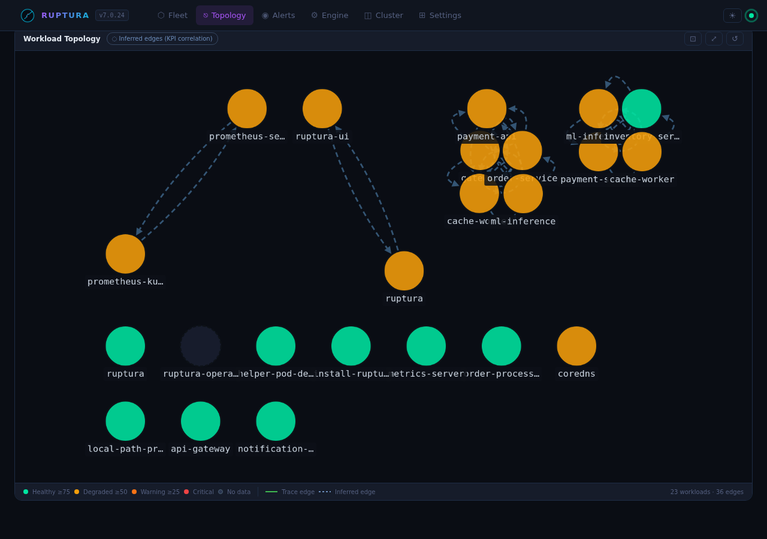This screenshot has height=539, width=767.
Task: Click the Critical legend entry
Action: click(199, 492)
